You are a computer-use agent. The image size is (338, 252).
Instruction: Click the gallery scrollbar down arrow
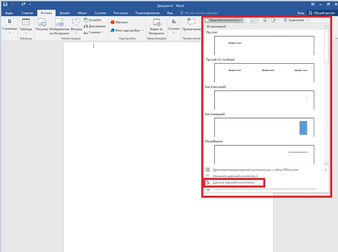coord(326,164)
